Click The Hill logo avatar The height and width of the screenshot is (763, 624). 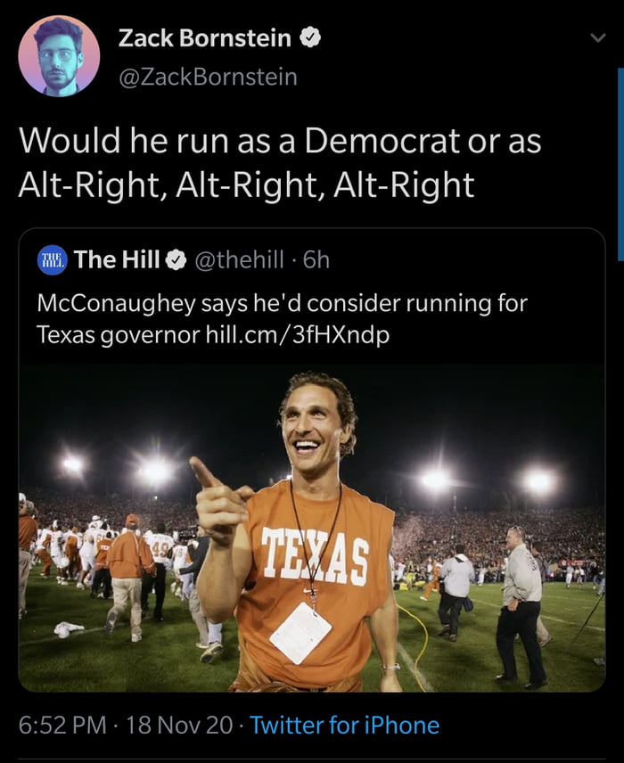coord(52,259)
